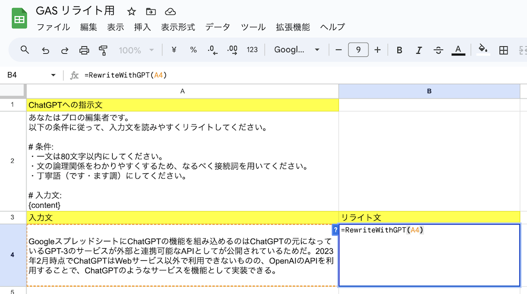Format as percent
The width and height of the screenshot is (527, 294).
(193, 50)
